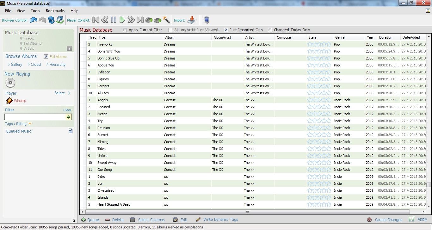
Task: Uncheck Just Imported Only
Action: tap(226, 30)
